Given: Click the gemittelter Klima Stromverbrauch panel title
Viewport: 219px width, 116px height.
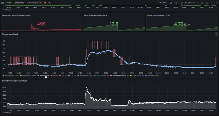Looking at the screenshot, I should [x=16, y=15].
